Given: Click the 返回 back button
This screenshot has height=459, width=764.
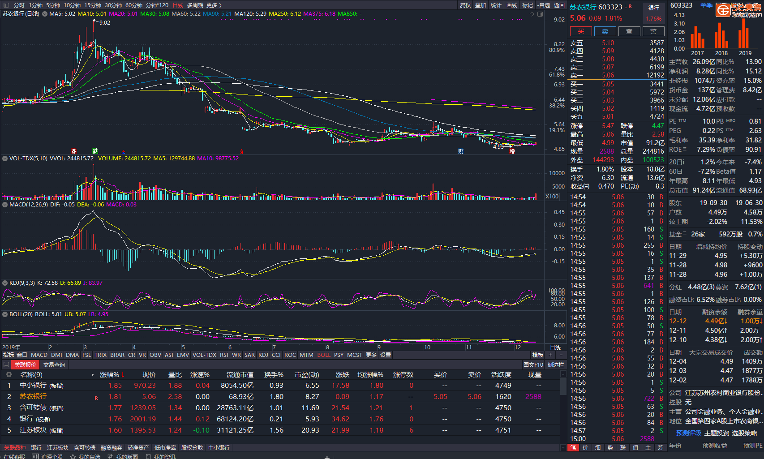Looking at the screenshot, I should (559, 5).
